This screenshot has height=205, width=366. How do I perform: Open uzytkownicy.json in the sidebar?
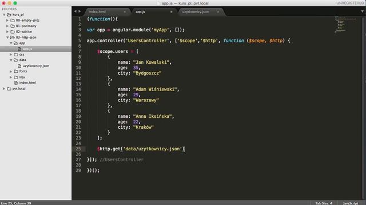(x=35, y=66)
